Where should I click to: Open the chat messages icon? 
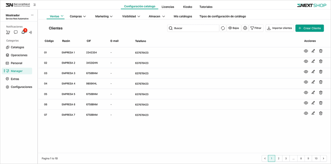(16, 32)
